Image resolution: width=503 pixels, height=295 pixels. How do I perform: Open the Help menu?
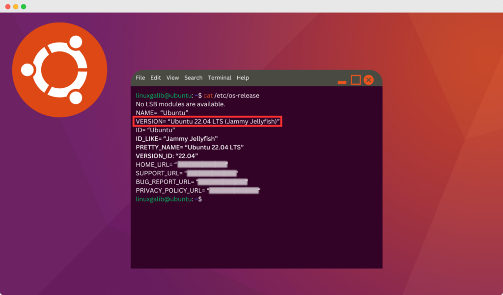(x=243, y=77)
